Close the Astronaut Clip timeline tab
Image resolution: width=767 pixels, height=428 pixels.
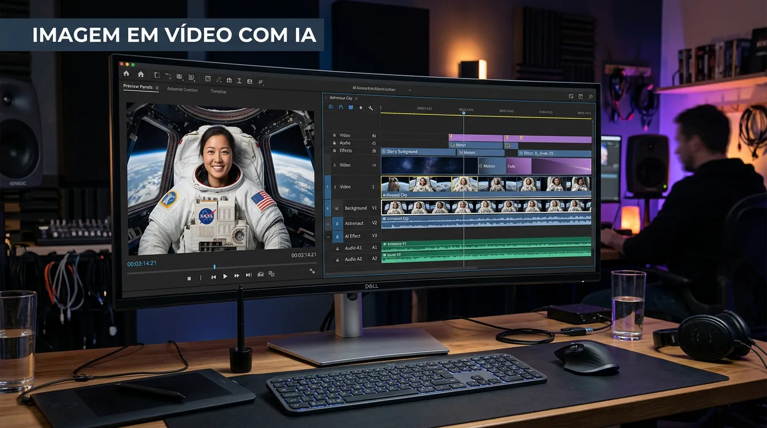point(356,98)
